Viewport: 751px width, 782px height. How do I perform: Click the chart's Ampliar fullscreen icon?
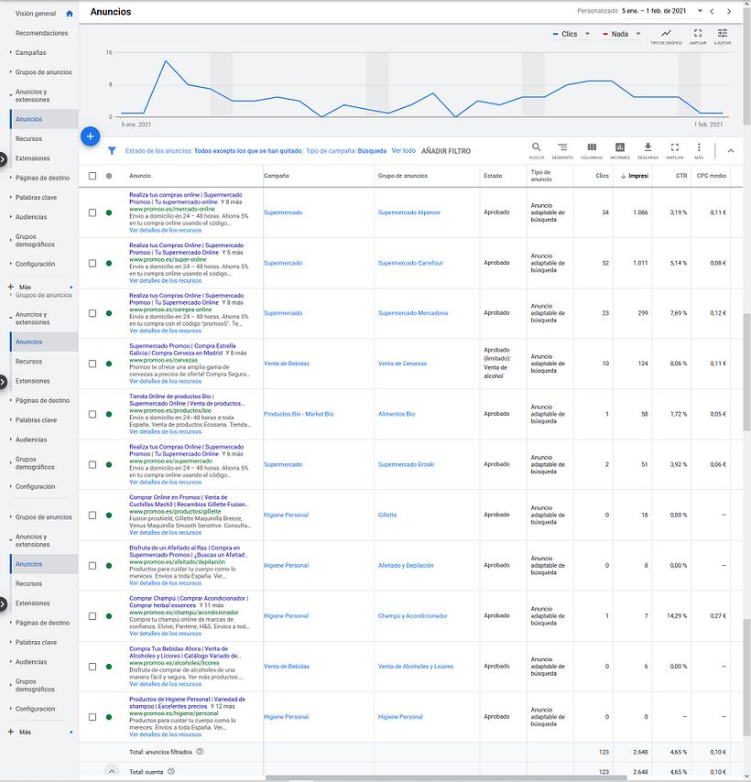point(698,33)
